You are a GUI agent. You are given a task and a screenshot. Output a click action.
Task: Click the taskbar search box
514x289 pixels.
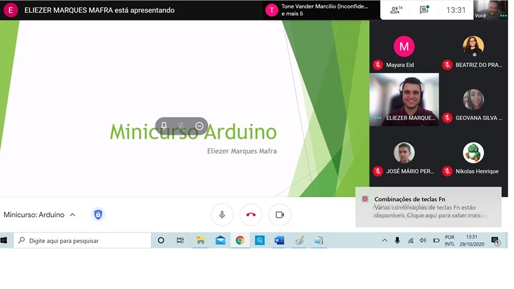(x=82, y=240)
